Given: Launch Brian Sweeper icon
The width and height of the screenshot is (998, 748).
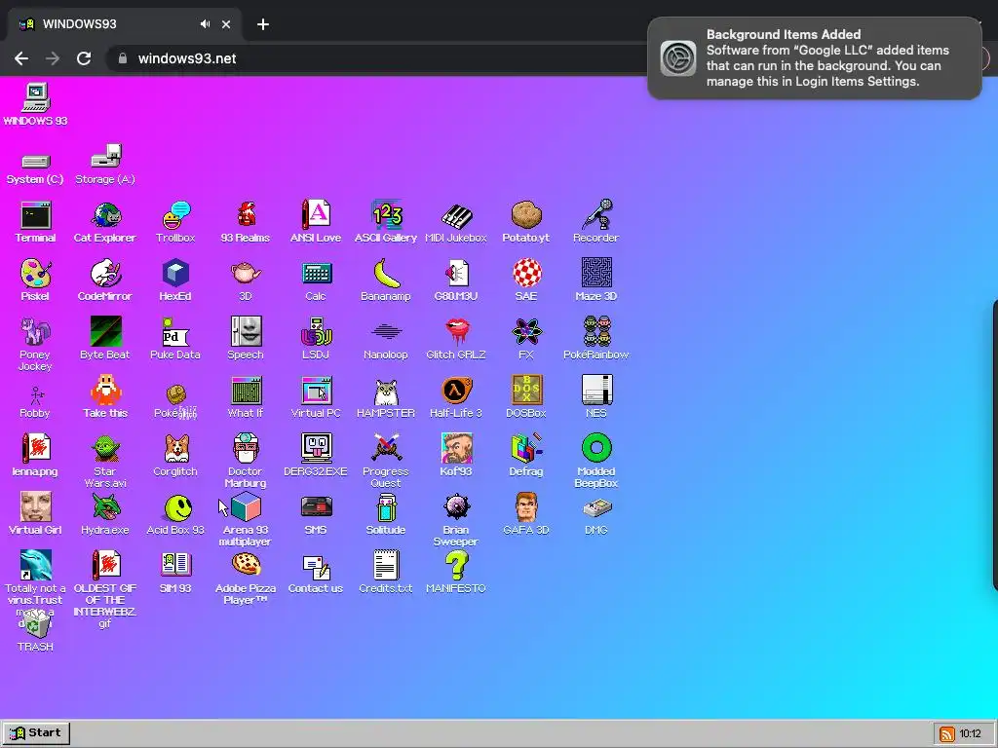Looking at the screenshot, I should [456, 506].
